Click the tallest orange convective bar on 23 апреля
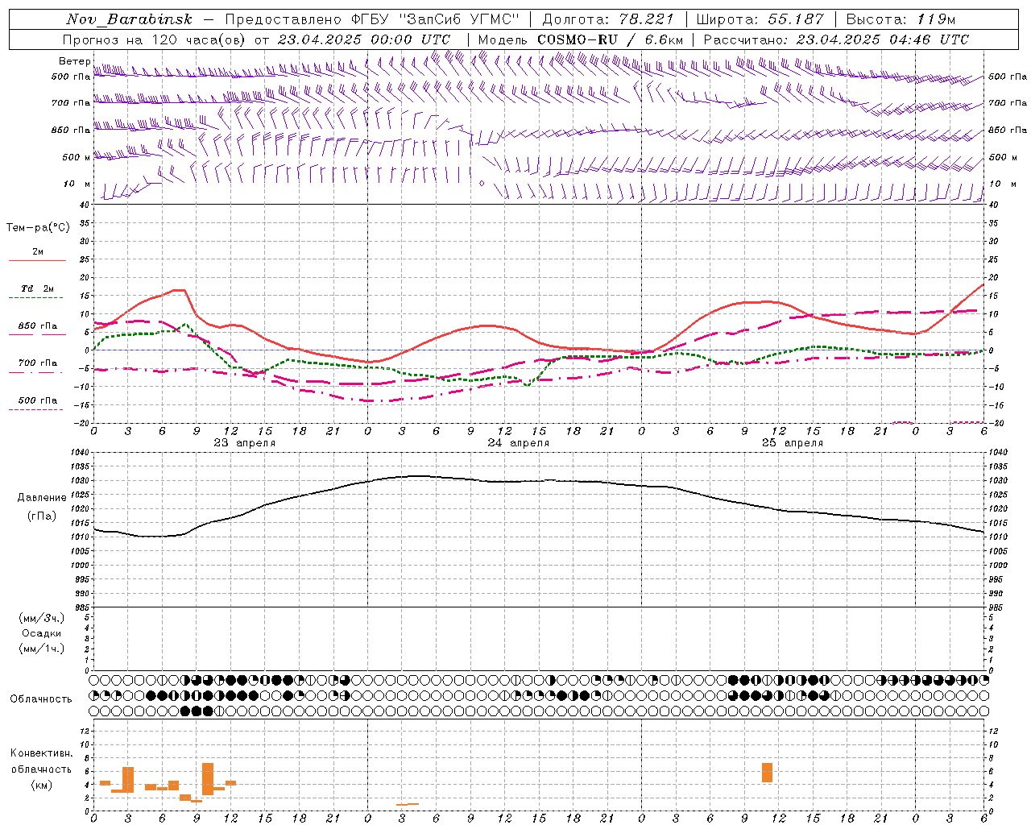1031x825 pixels. [208, 779]
